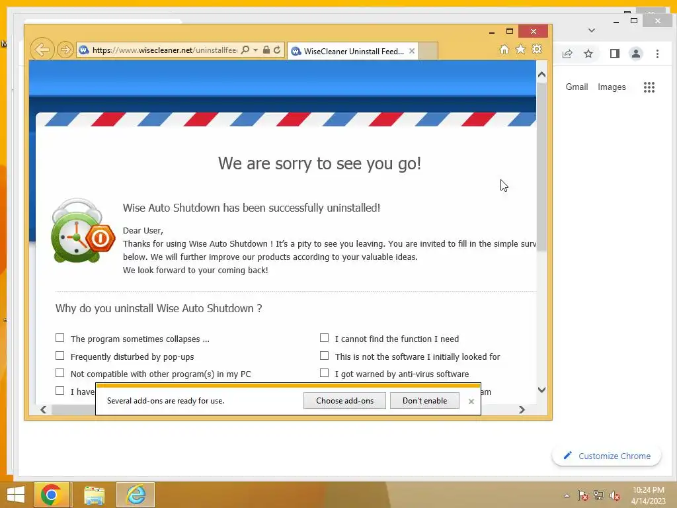Open Gmail link in Chrome window
The width and height of the screenshot is (677, 508).
577,87
